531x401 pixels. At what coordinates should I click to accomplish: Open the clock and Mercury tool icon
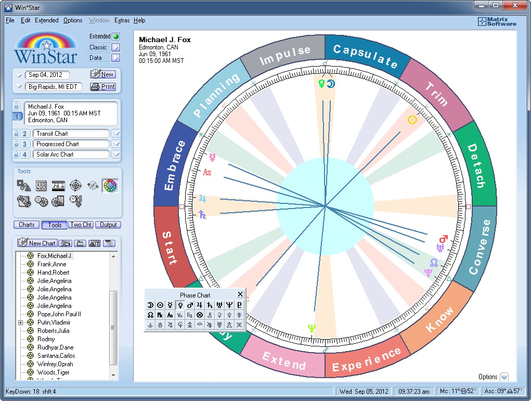pyautogui.click(x=75, y=201)
